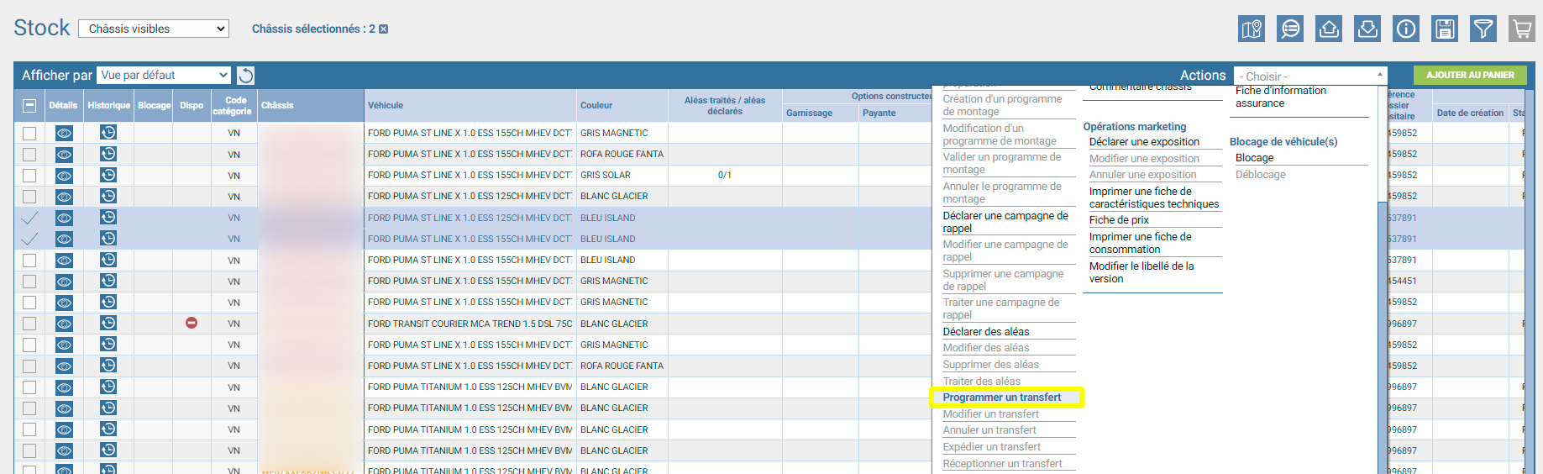Select Déclarer une exposition action
The width and height of the screenshot is (1543, 474).
1144,142
